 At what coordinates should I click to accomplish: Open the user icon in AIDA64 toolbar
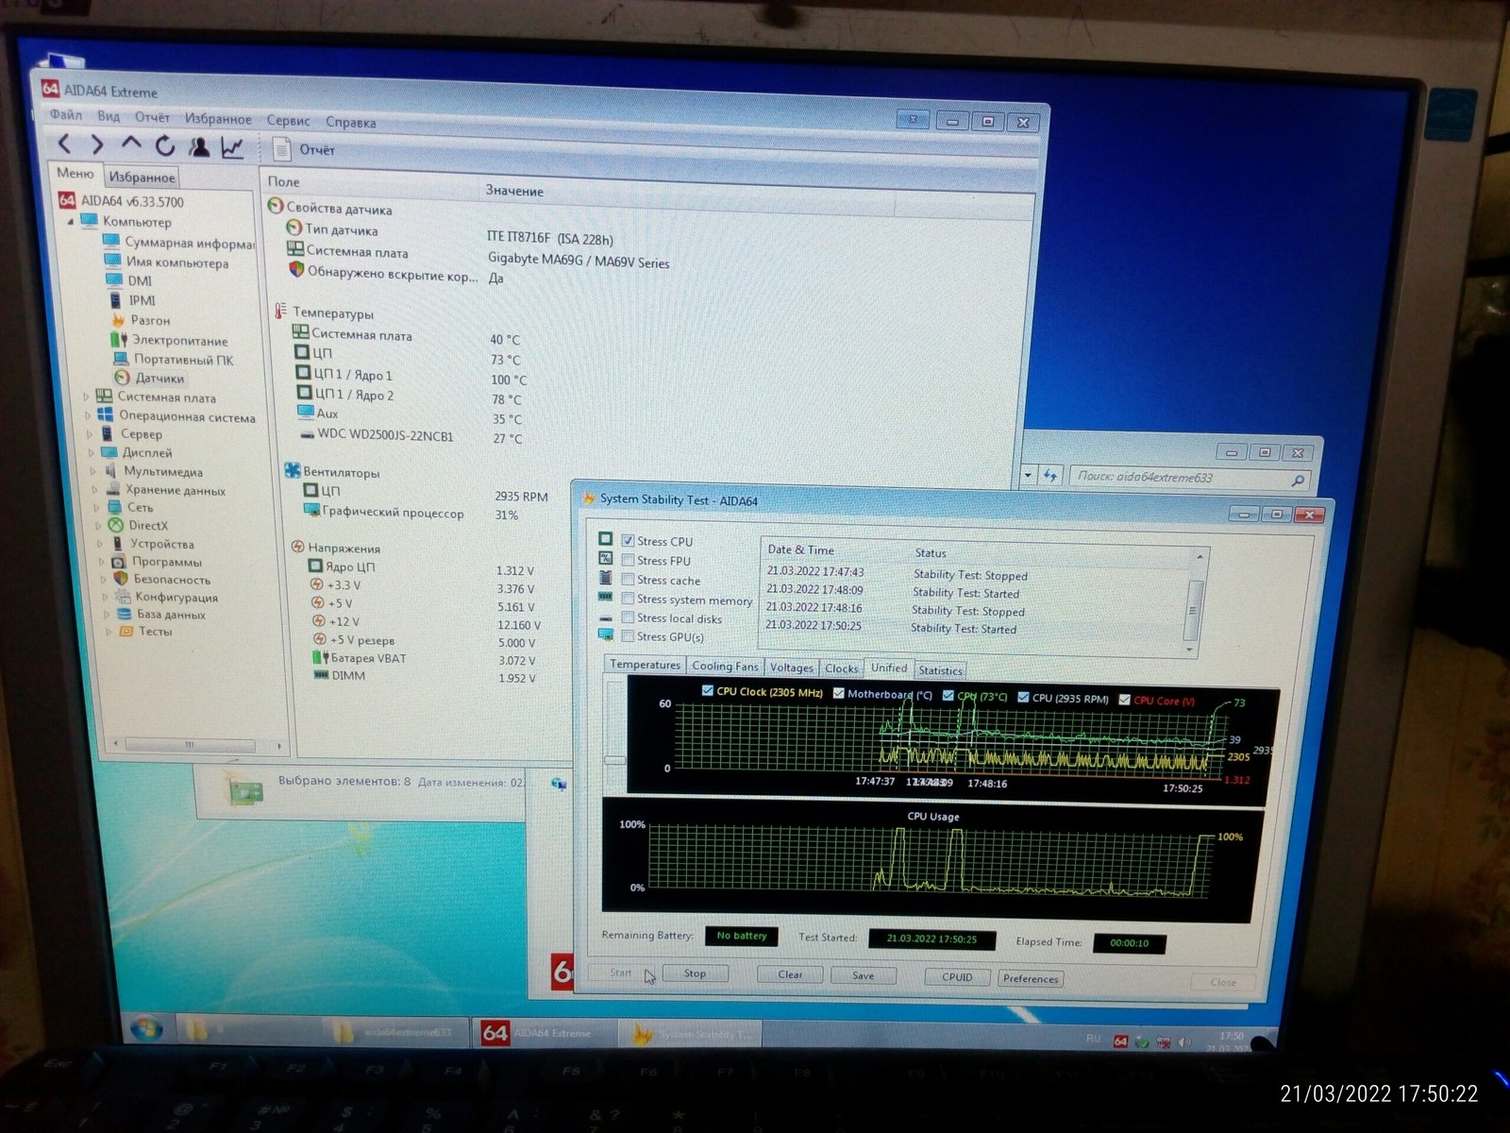click(199, 146)
